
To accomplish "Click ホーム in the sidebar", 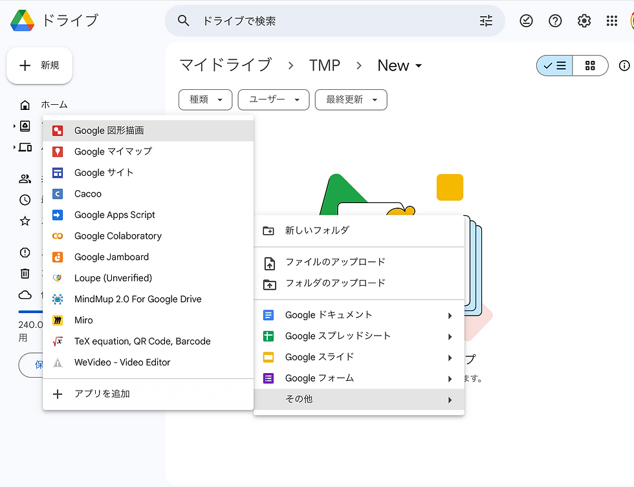I will pyautogui.click(x=54, y=105).
